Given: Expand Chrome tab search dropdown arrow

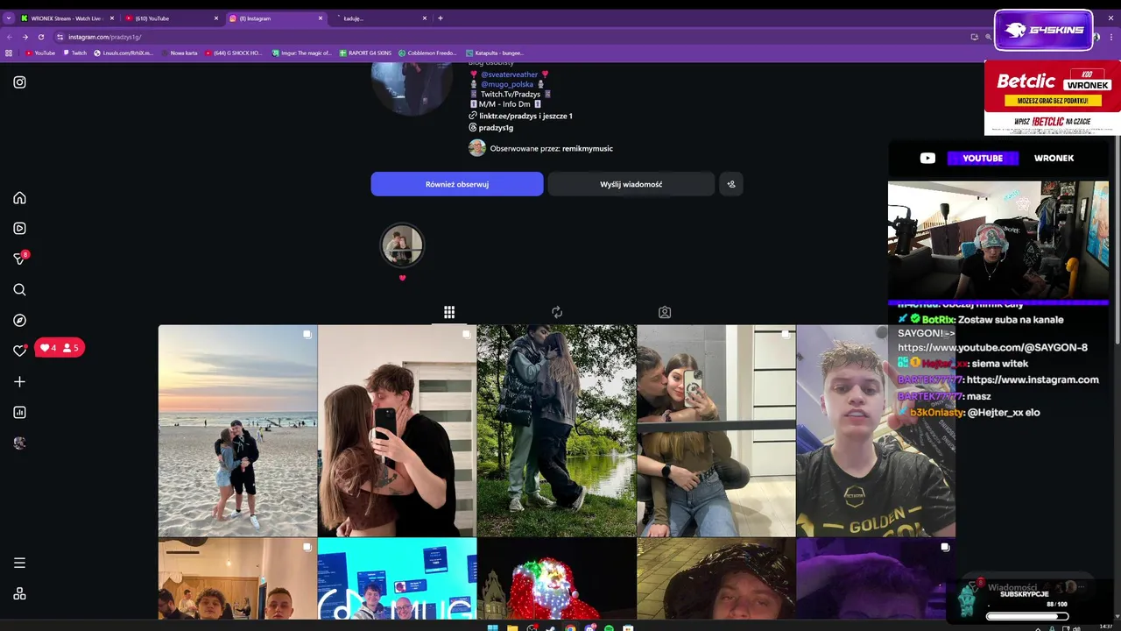Looking at the screenshot, I should coord(9,18).
